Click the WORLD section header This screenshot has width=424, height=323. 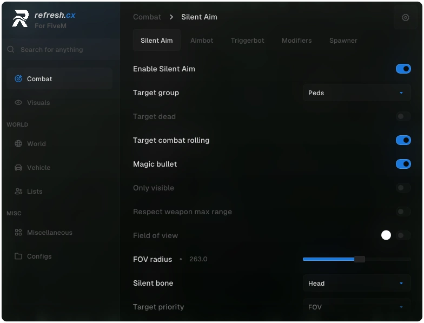[x=17, y=124]
